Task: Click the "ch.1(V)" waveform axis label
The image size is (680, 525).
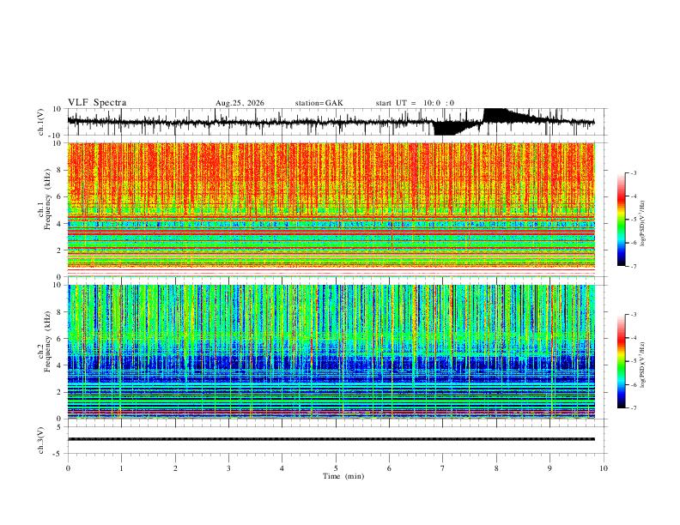Action: click(x=41, y=122)
